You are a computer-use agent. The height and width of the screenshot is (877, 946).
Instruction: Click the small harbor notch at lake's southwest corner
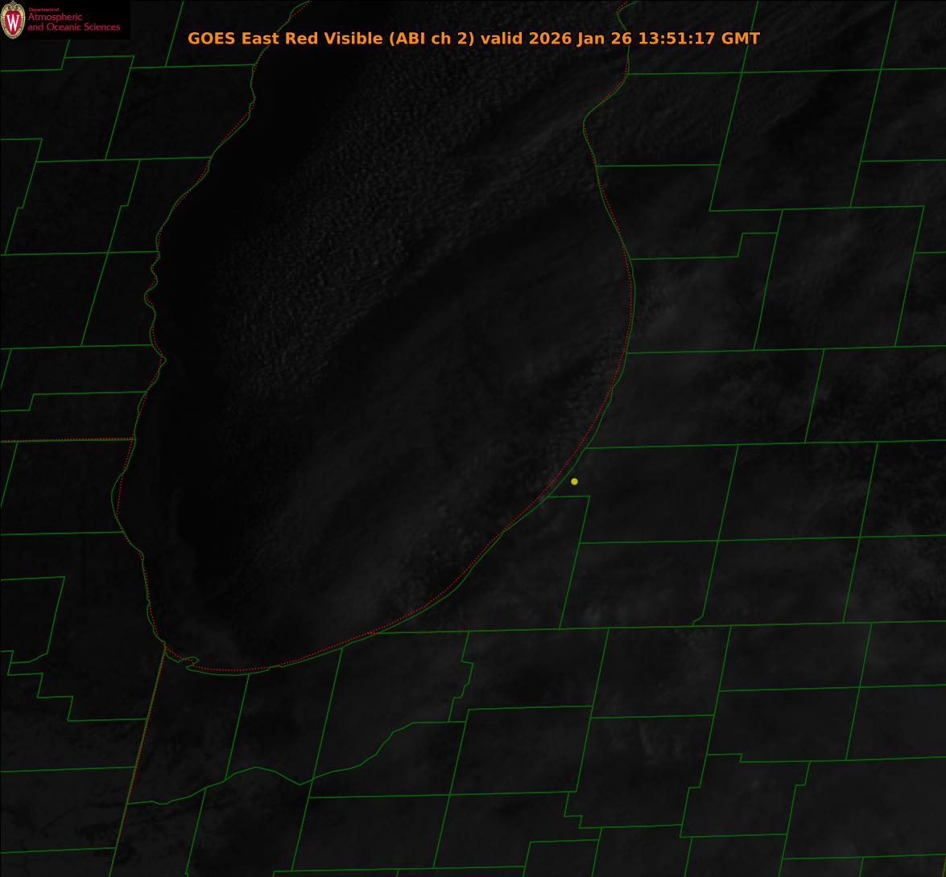[x=191, y=662]
